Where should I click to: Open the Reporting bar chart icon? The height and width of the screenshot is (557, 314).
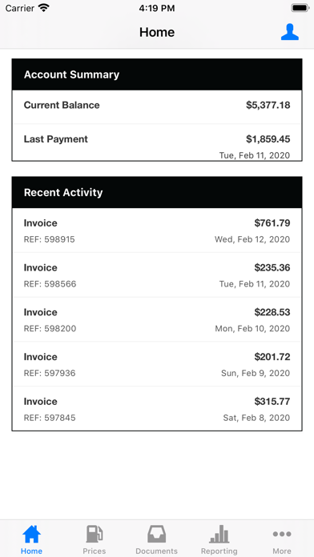(219, 534)
